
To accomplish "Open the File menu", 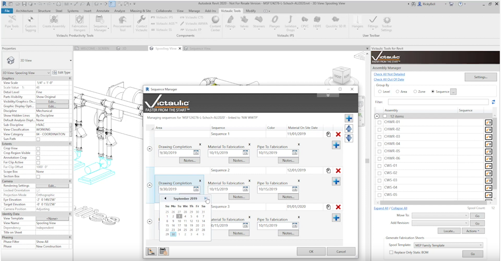I will tap(7, 11).
